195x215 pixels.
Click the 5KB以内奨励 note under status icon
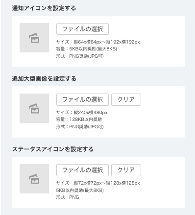click(x=80, y=190)
